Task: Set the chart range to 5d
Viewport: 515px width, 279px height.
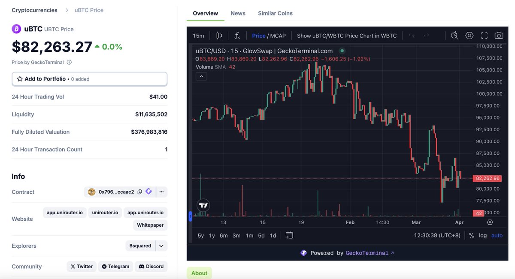Action: pos(261,235)
